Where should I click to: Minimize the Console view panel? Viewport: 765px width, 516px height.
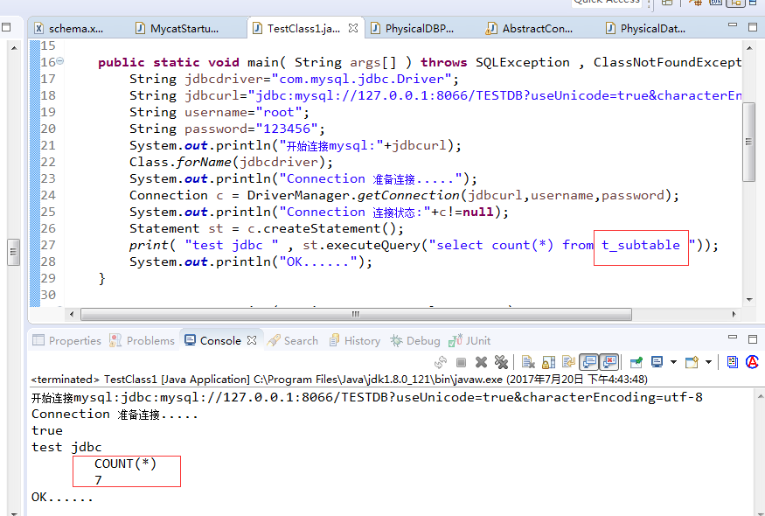click(733, 337)
